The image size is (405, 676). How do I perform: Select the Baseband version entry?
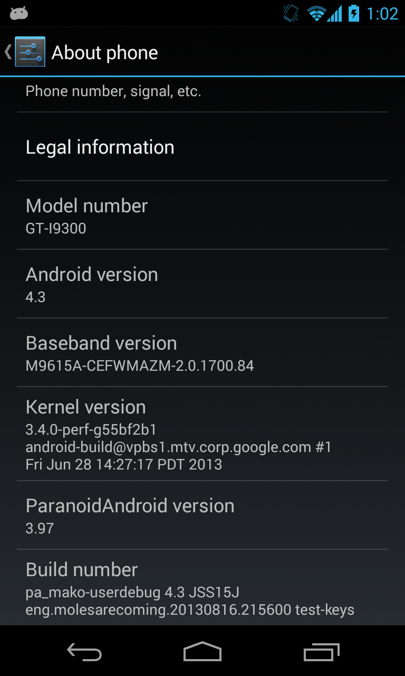(202, 353)
